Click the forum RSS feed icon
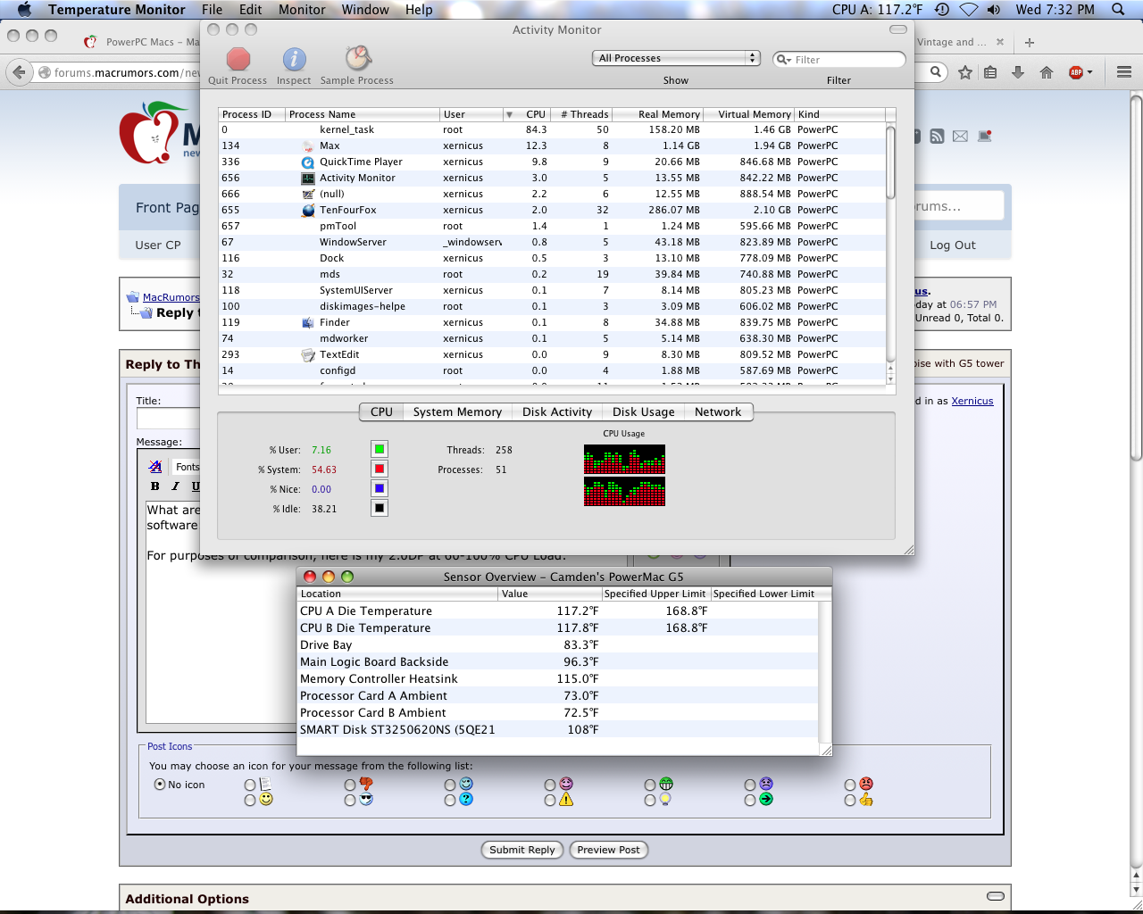Image resolution: width=1143 pixels, height=914 pixels. 937,137
